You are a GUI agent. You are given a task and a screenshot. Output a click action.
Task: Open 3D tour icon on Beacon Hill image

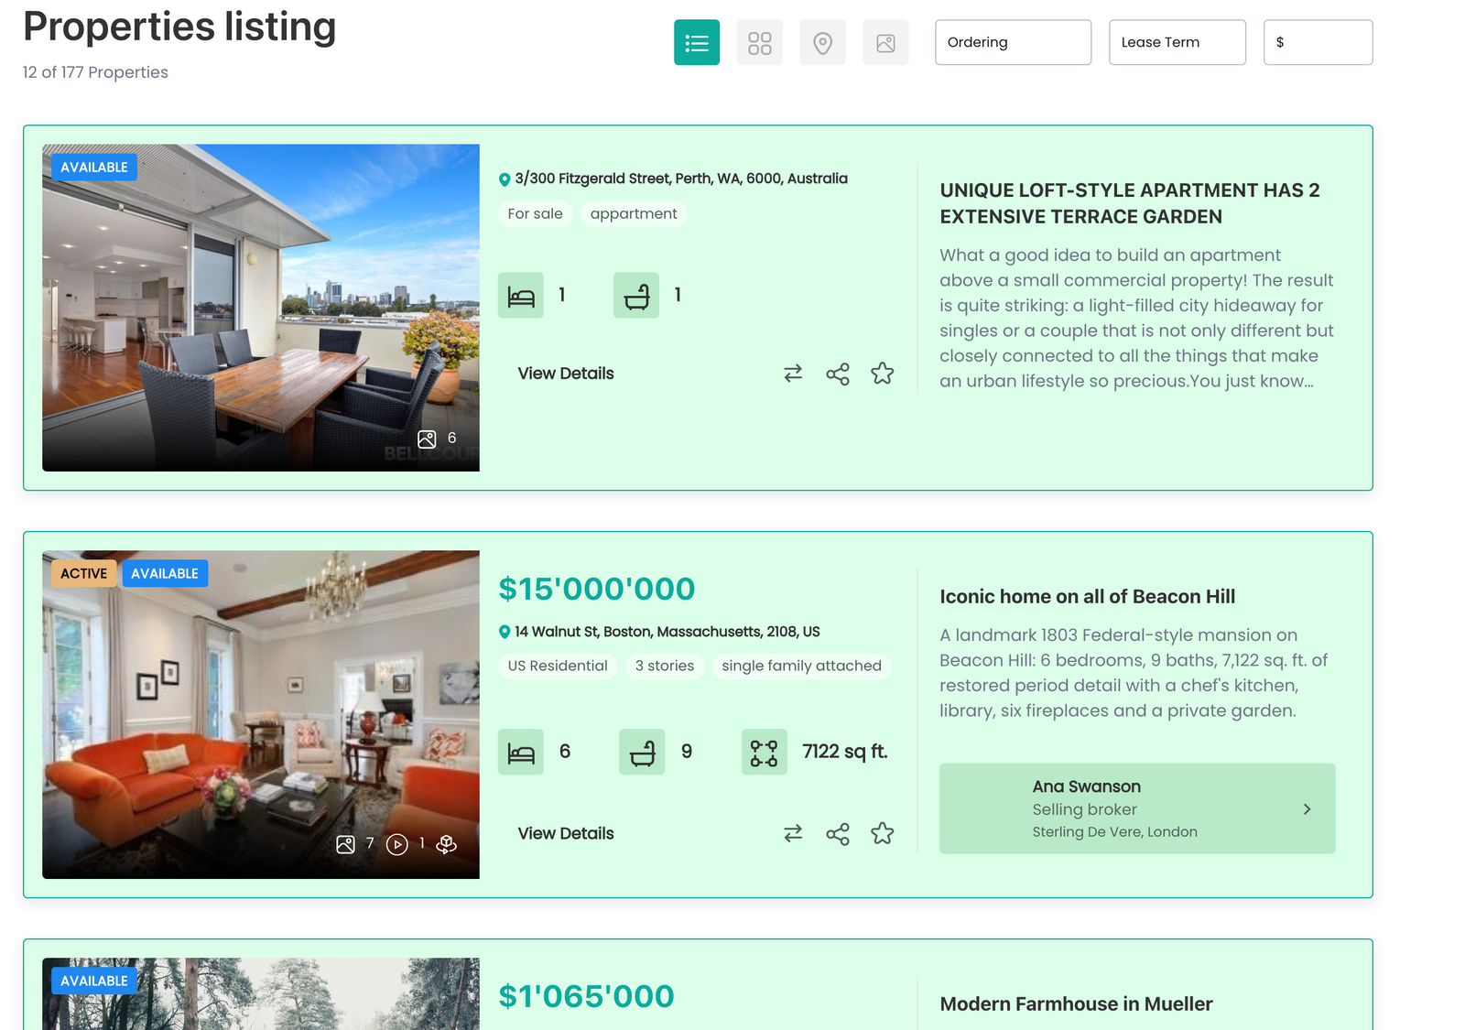tap(447, 844)
